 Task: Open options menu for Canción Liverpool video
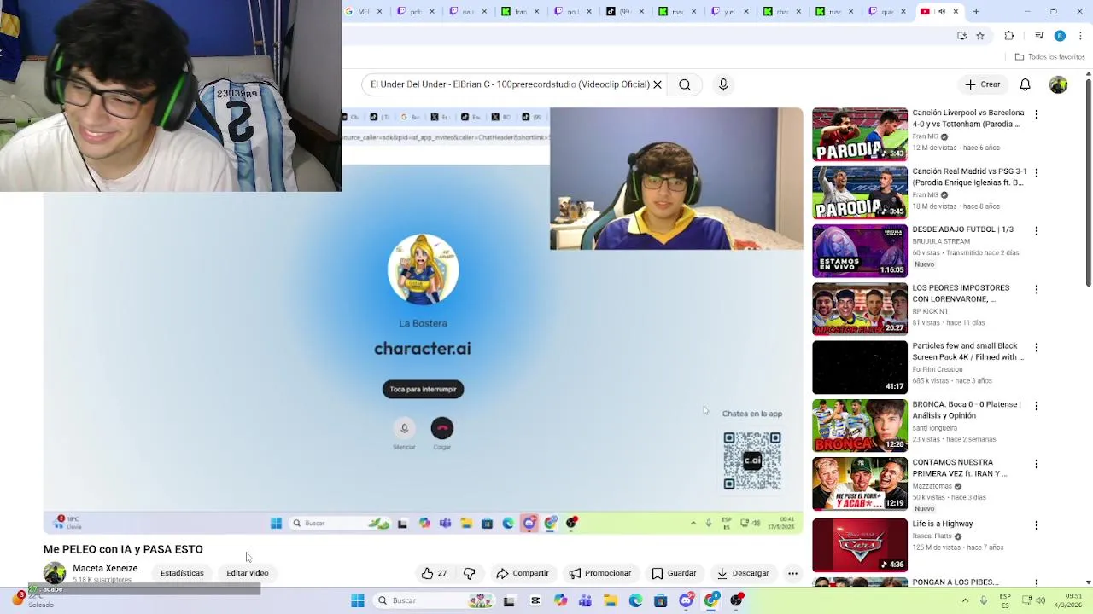click(1037, 114)
